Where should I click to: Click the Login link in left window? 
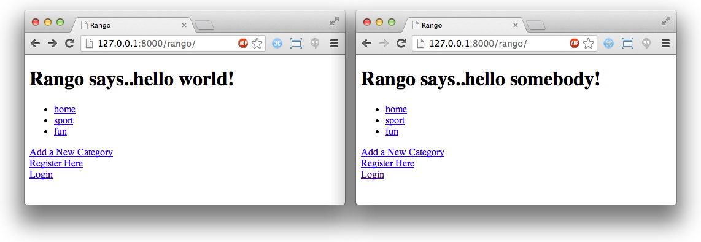41,174
